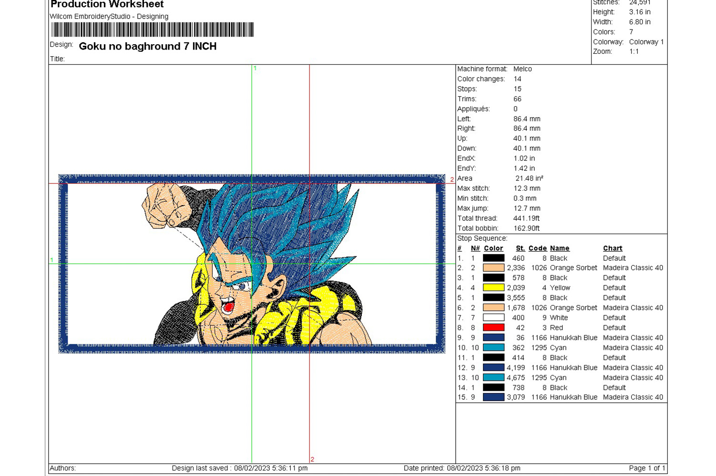Select the Zoom value "1:1"

coord(634,51)
